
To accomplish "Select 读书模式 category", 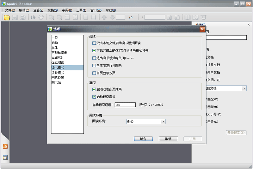I will tap(67, 68).
